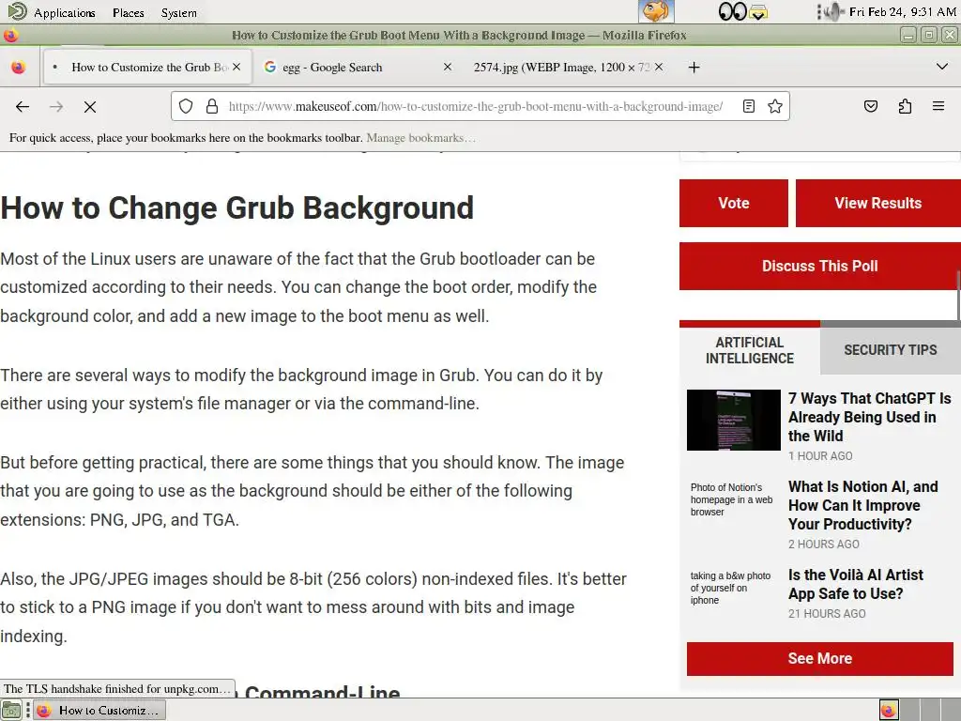Click the eyes applet in top panel
This screenshot has width=961, height=721.
tap(732, 11)
